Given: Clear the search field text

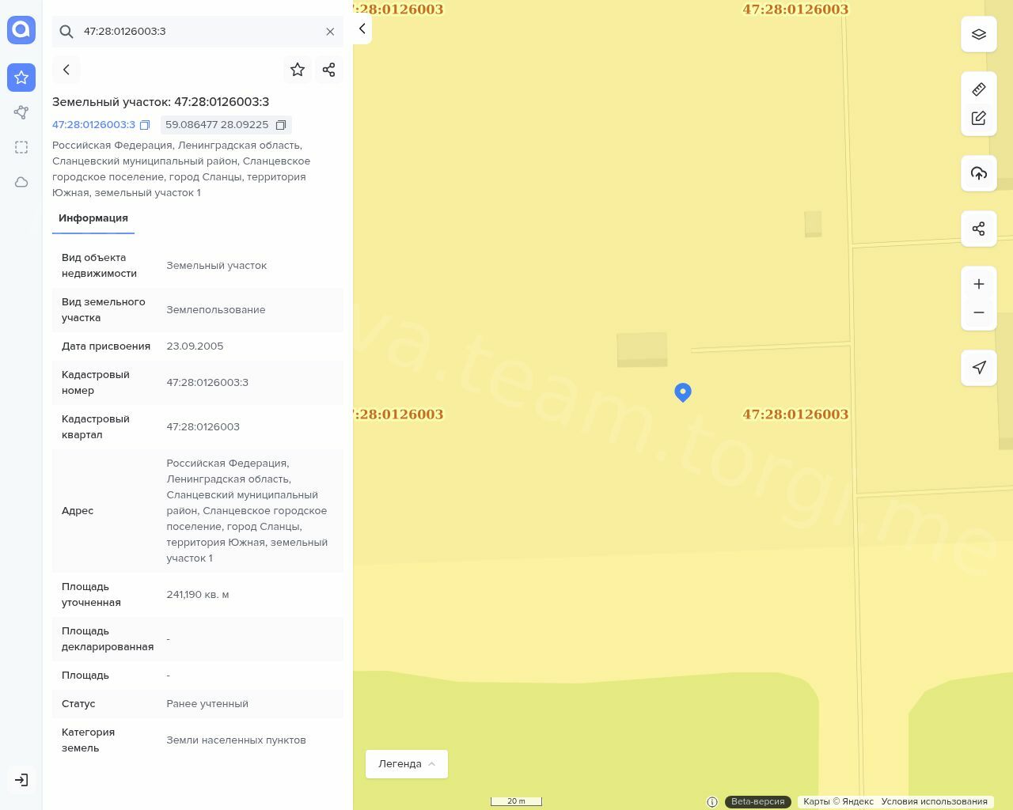Looking at the screenshot, I should (x=330, y=32).
